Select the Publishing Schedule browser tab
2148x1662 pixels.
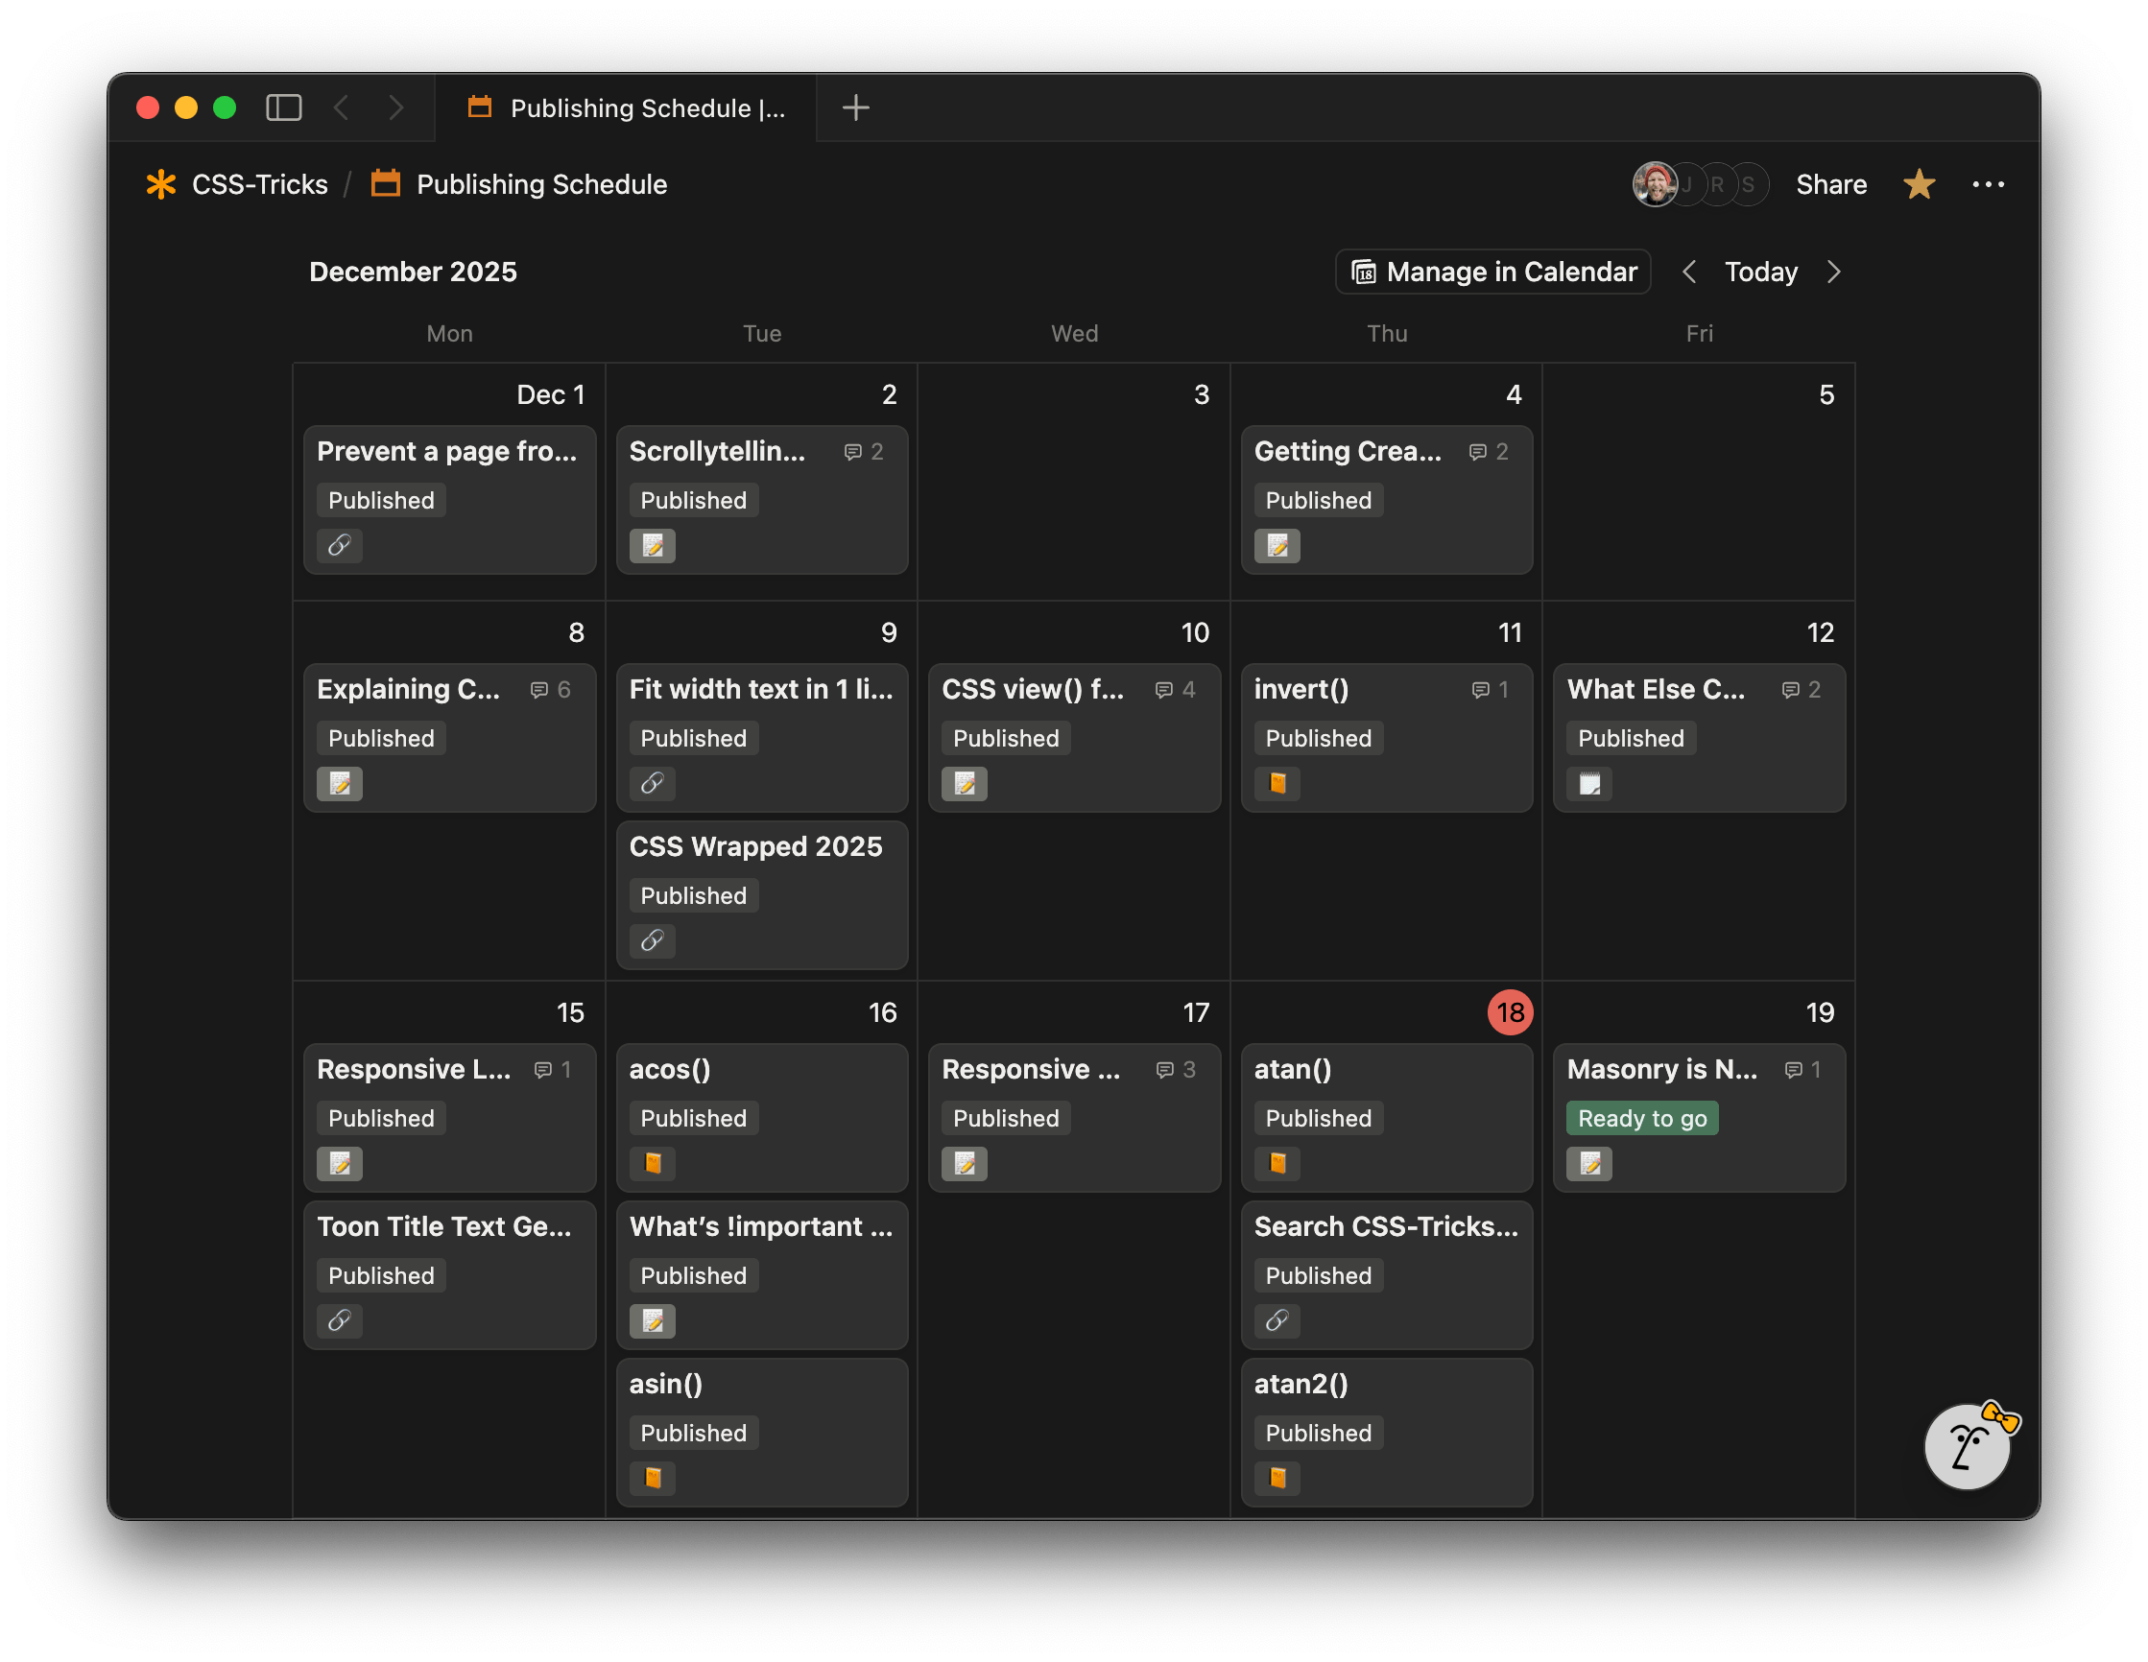[627, 108]
